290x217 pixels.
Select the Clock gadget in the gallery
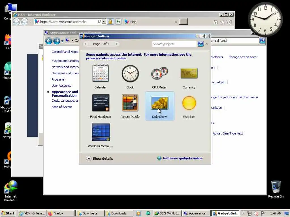pos(130,73)
